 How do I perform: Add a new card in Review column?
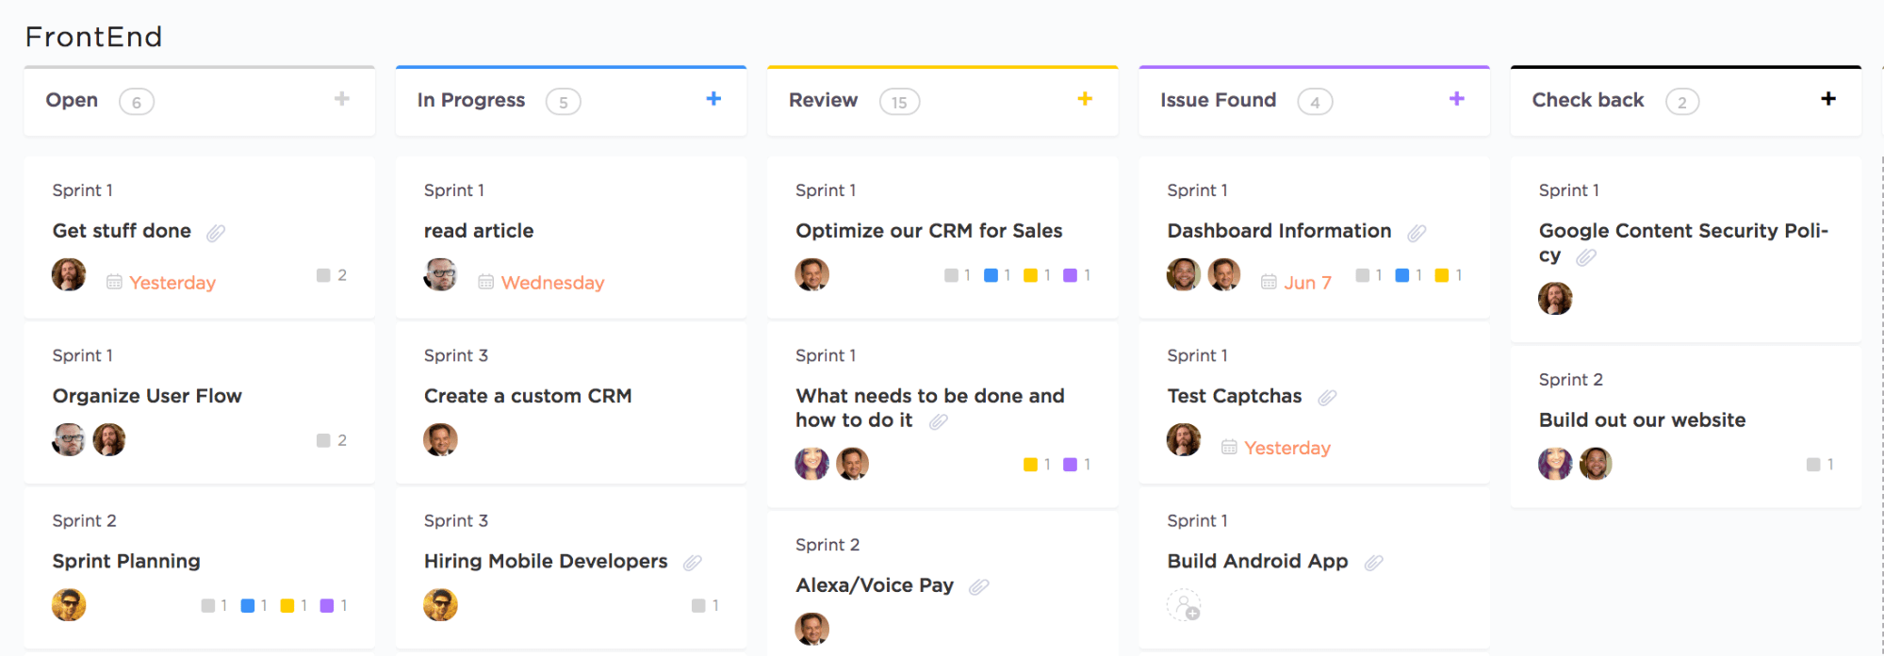point(1085,99)
